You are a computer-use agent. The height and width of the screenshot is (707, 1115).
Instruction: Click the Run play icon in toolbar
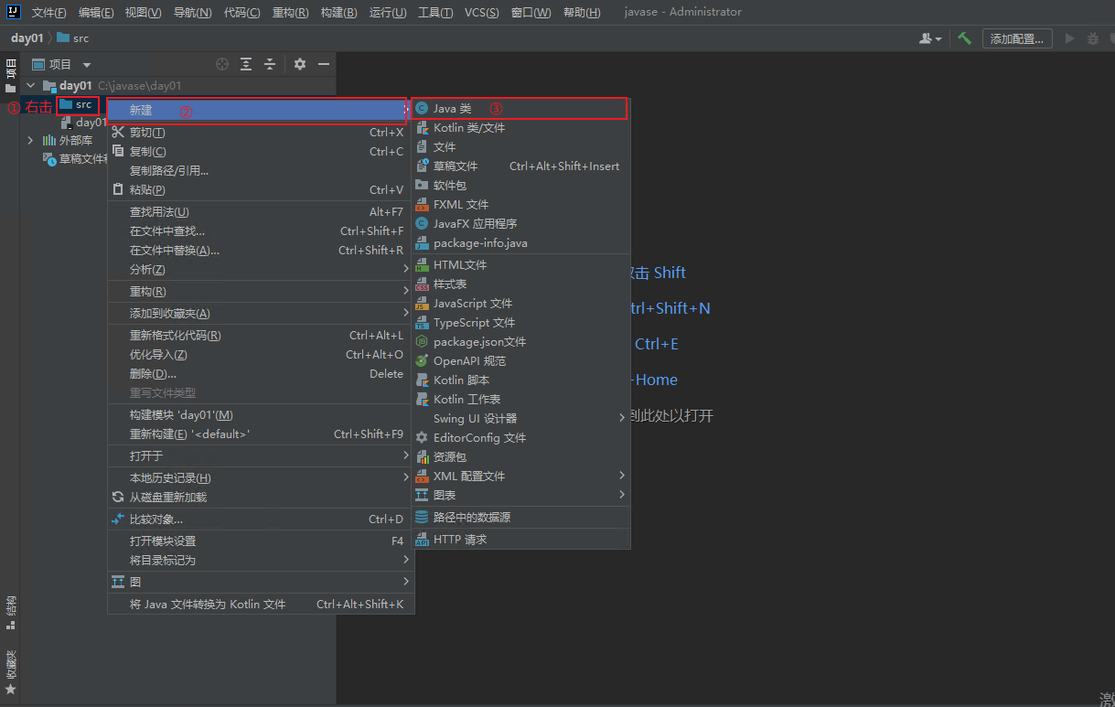click(1069, 38)
